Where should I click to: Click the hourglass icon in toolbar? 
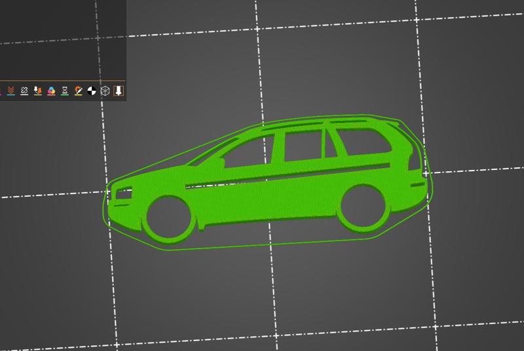(65, 90)
